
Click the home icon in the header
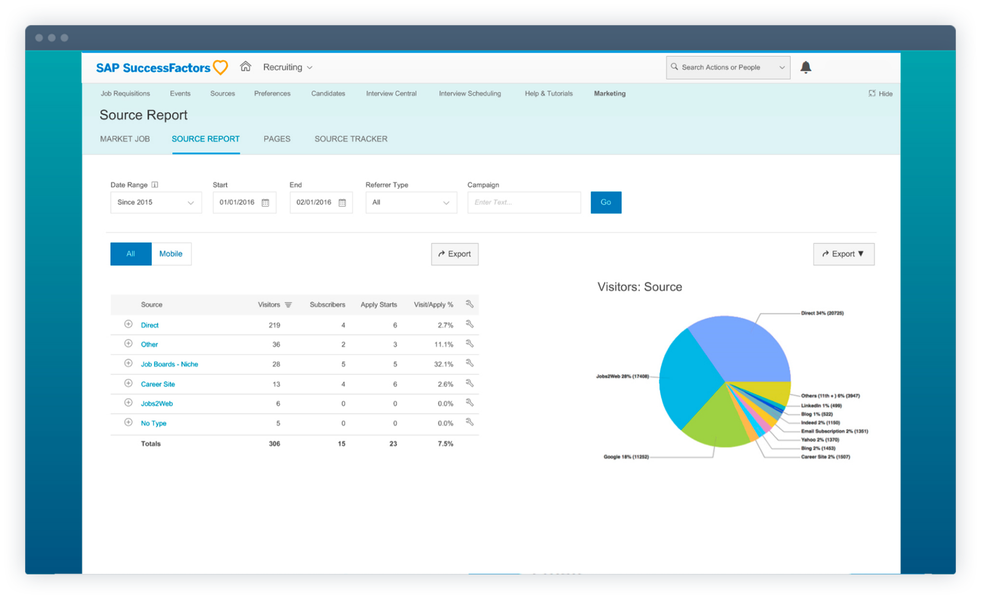245,67
